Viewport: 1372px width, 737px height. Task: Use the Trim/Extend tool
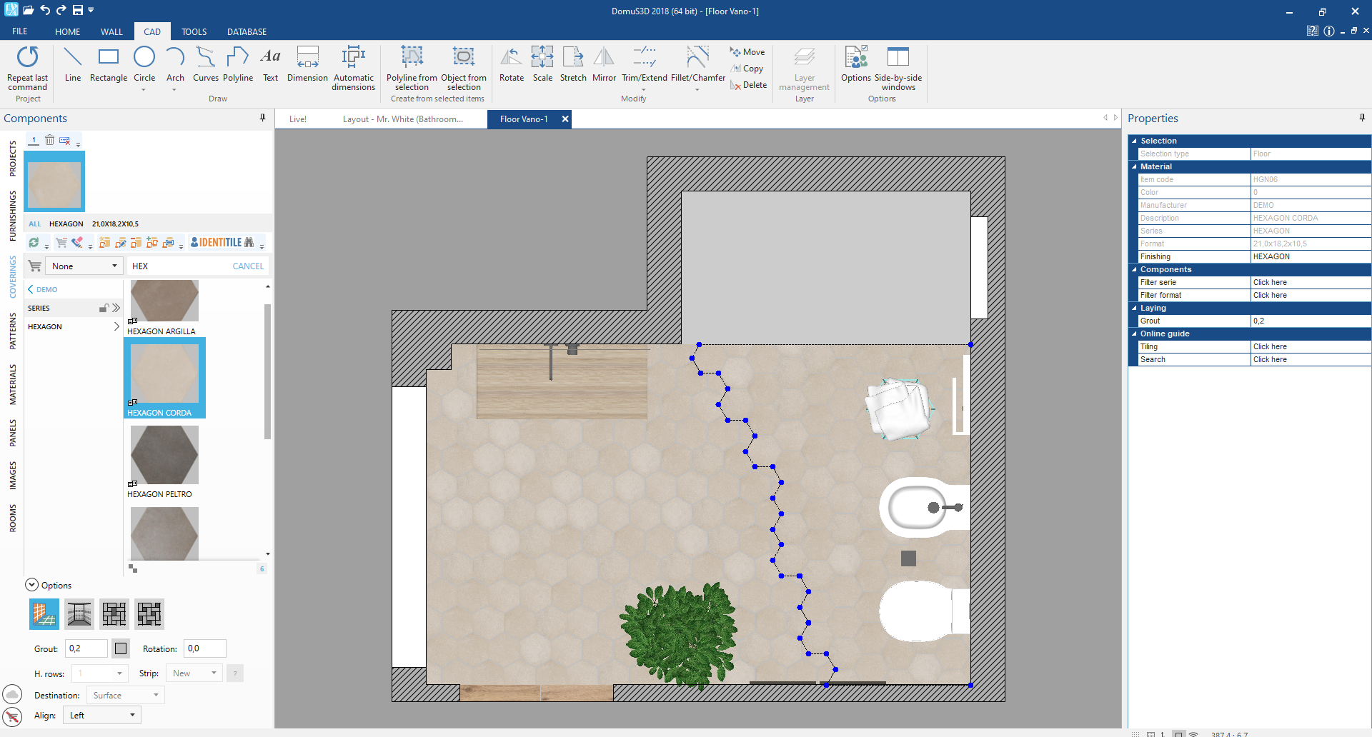tap(644, 64)
